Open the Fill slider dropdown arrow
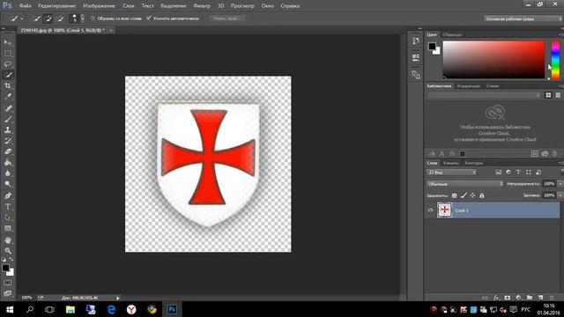 tap(560, 195)
